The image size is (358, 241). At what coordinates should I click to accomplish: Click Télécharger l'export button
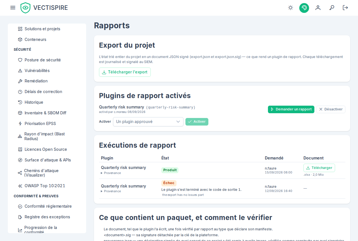tap(125, 72)
